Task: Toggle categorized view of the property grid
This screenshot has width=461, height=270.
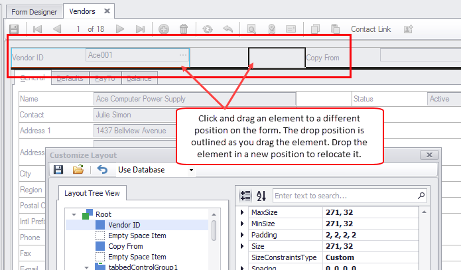Action: pos(244,196)
